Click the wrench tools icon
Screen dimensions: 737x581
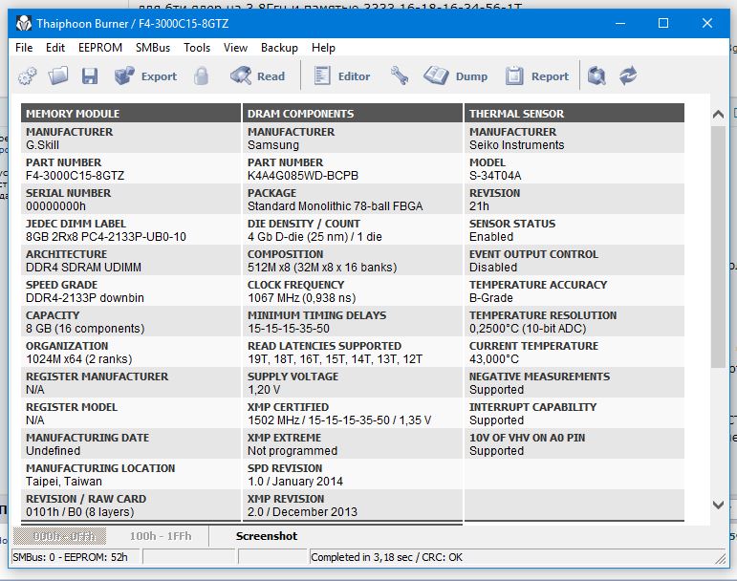click(399, 76)
